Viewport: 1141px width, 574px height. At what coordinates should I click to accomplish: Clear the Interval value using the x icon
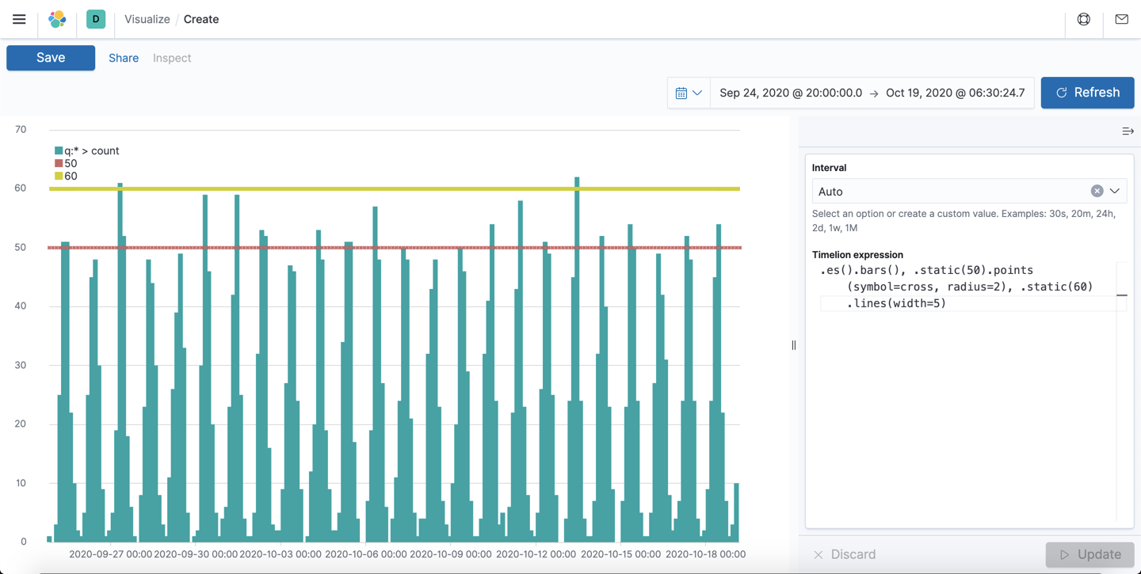(1097, 190)
